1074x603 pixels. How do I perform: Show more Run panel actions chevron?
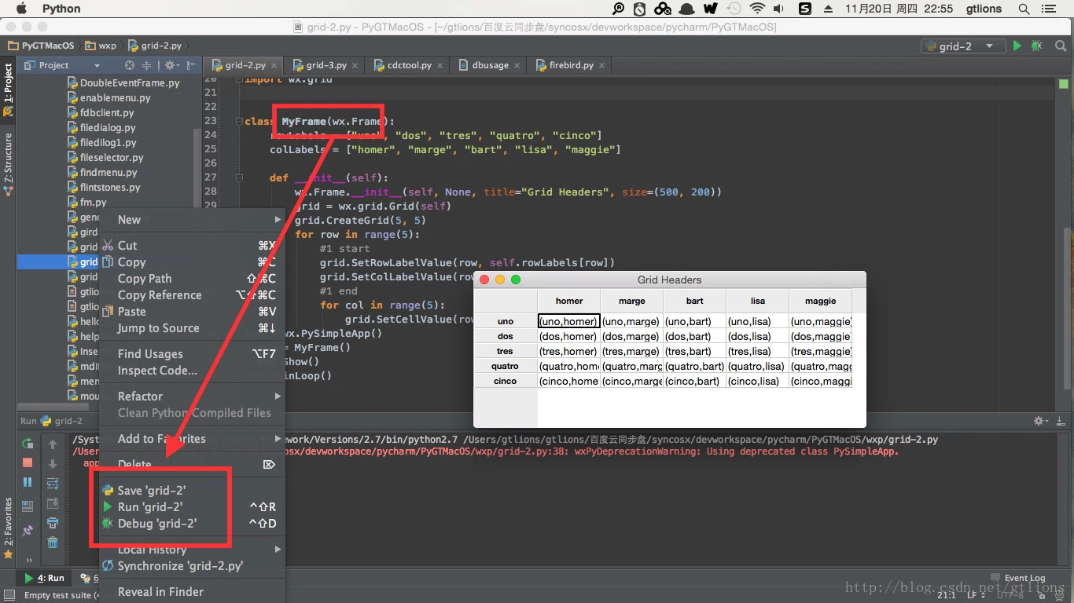pos(29,560)
